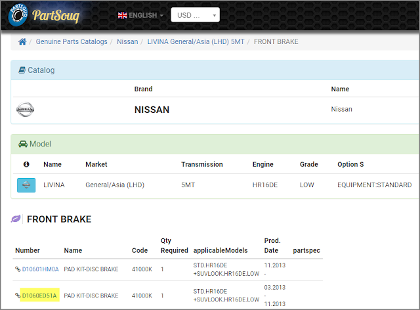
Task: Click production date 11.2013 in first row
Action: coord(275,265)
